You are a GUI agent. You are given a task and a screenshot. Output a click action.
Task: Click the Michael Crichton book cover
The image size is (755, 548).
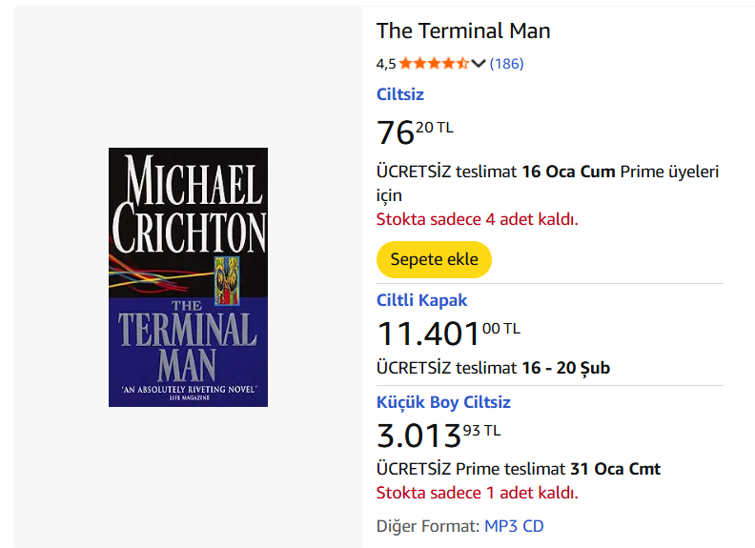coord(188,277)
